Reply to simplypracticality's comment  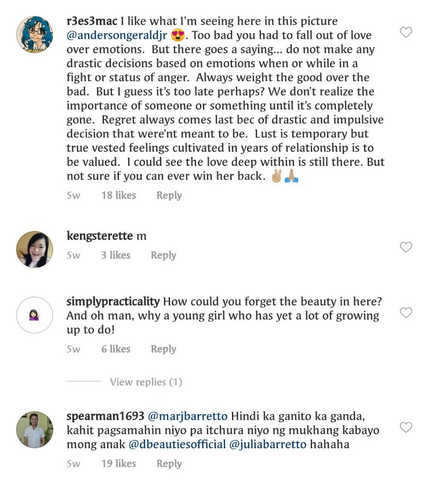(x=163, y=349)
